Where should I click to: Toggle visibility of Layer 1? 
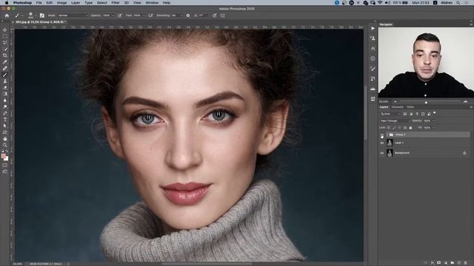click(382, 143)
